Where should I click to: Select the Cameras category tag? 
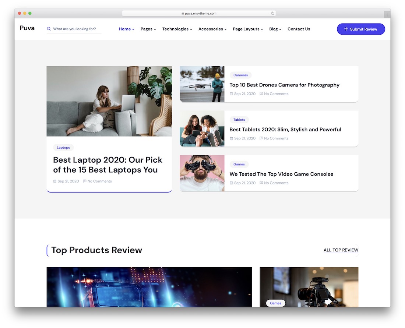(x=240, y=75)
